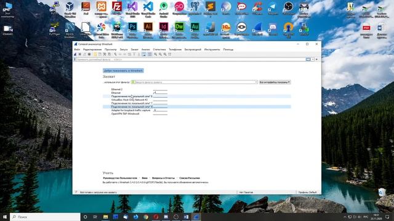Toggle the colorize packet list icon

point(150,54)
